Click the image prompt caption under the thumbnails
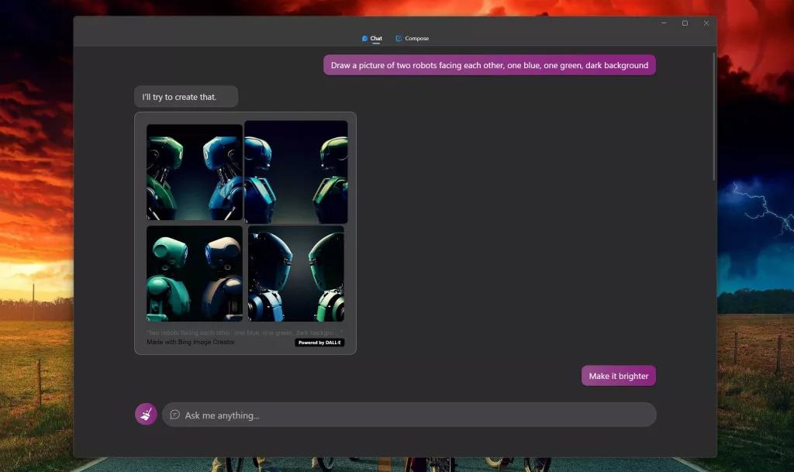 coord(244,332)
